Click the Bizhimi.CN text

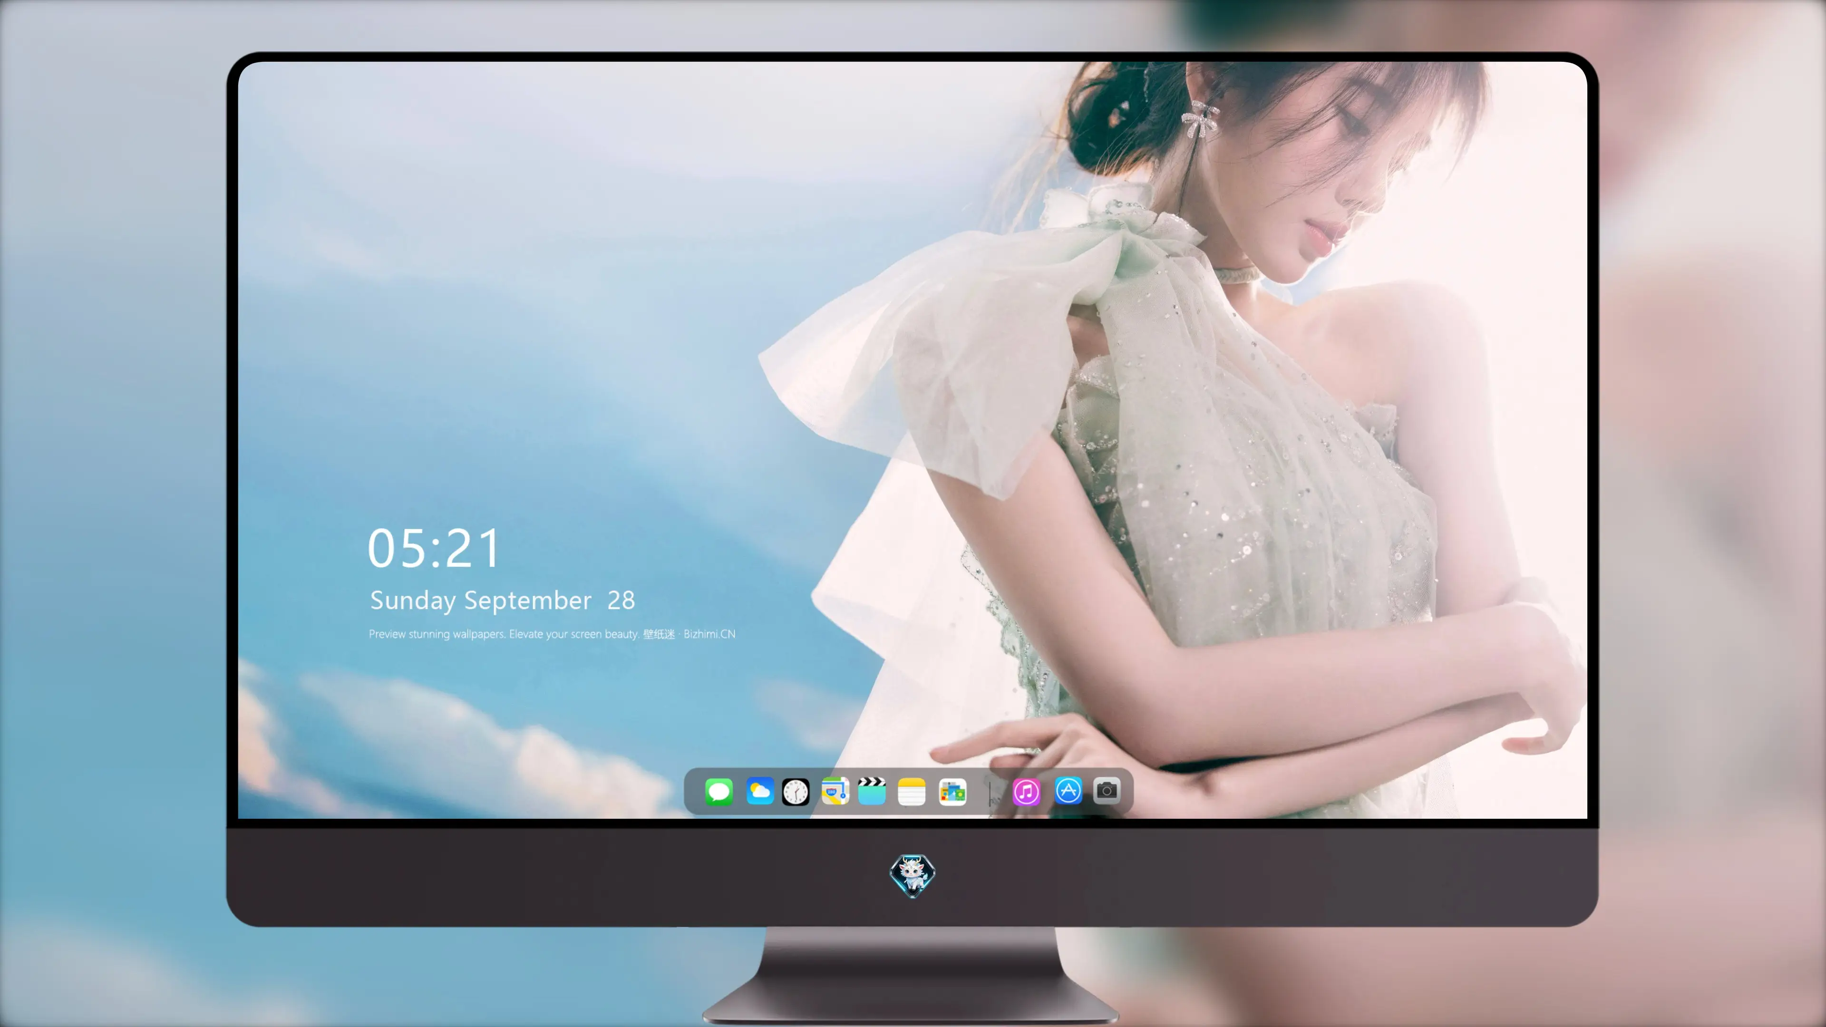click(709, 634)
